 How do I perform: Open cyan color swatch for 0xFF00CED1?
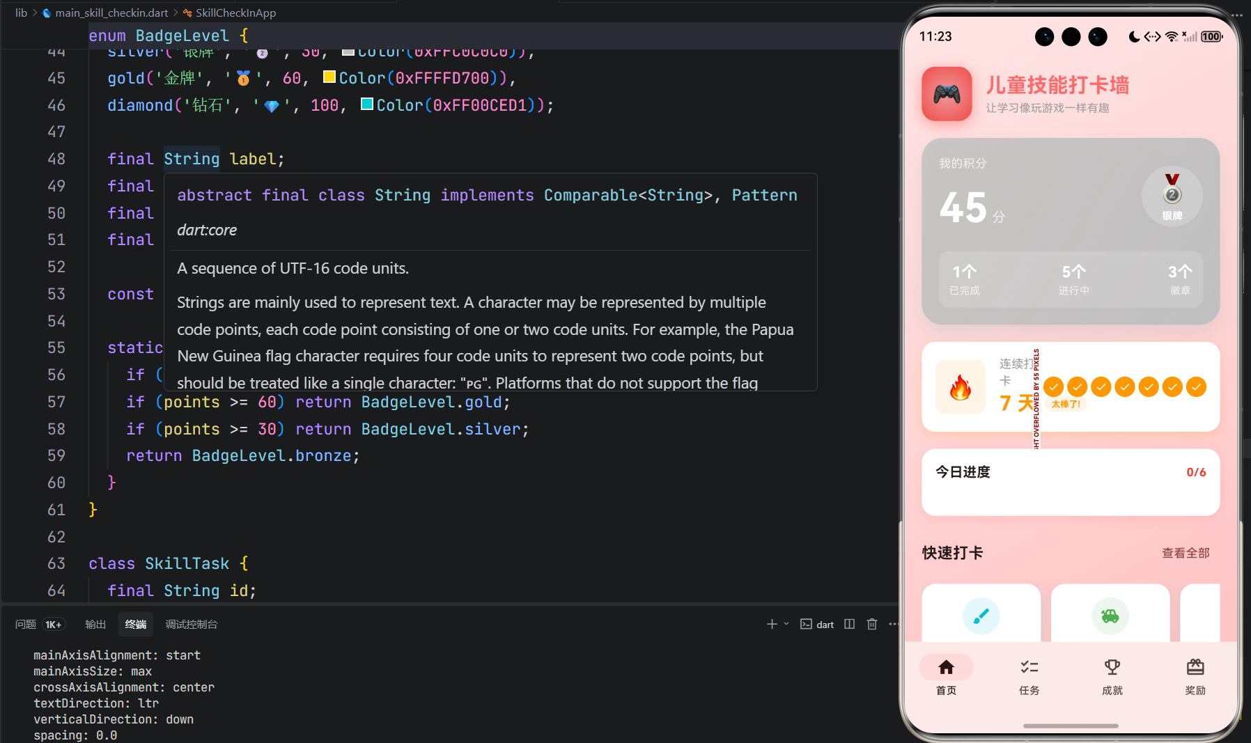pyautogui.click(x=367, y=104)
